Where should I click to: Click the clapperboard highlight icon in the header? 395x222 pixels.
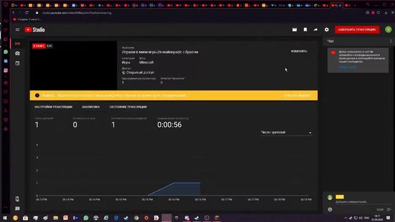pyautogui.click(x=294, y=30)
